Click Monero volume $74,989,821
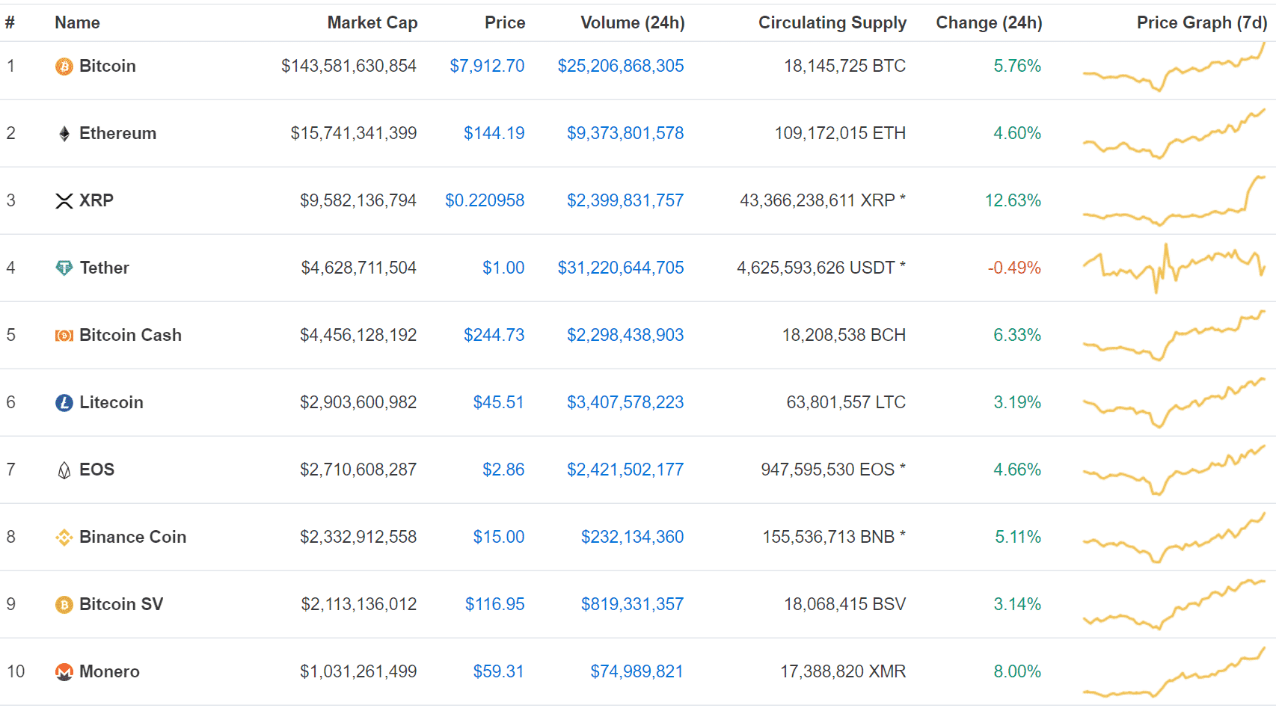Viewport: 1276px width, 711px height. click(637, 671)
